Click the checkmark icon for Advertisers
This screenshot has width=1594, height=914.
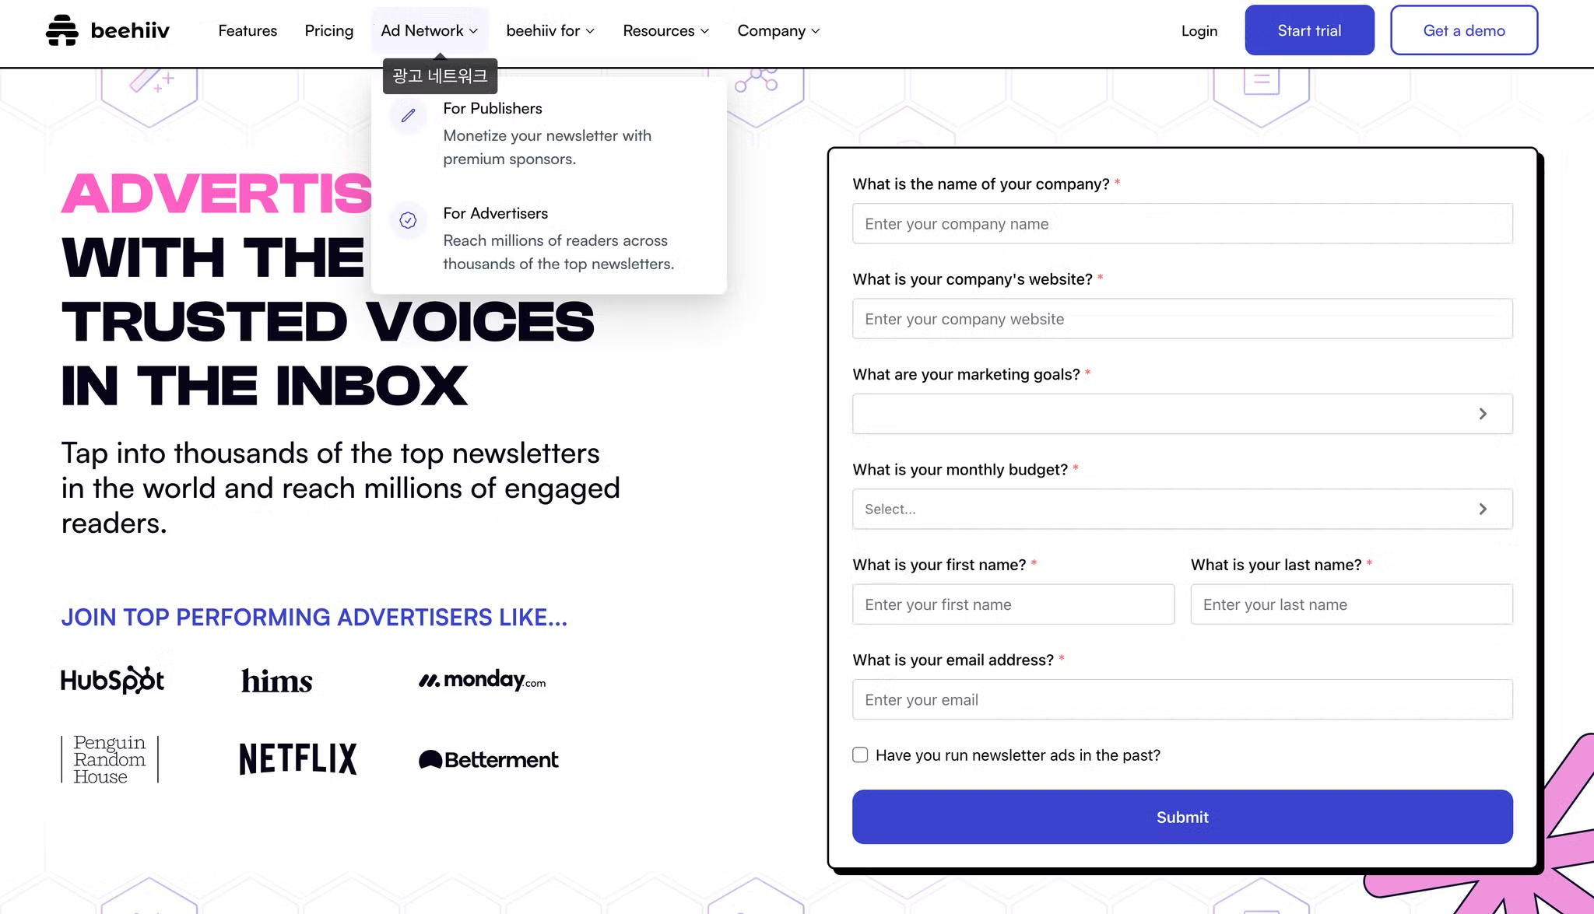point(409,220)
